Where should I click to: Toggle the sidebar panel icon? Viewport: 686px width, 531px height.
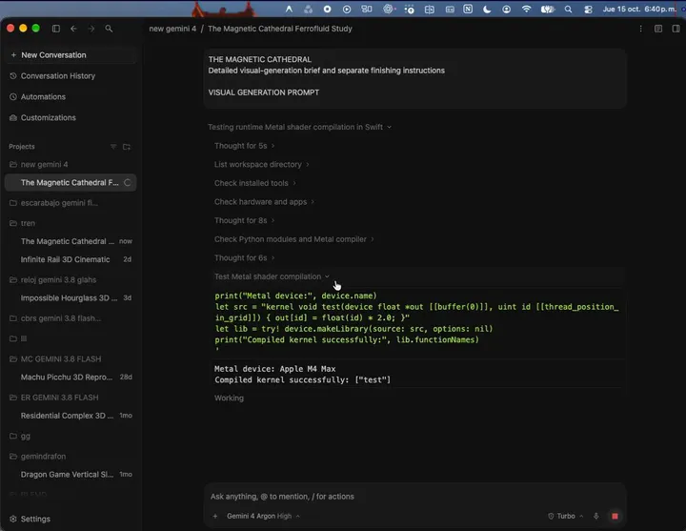click(56, 29)
